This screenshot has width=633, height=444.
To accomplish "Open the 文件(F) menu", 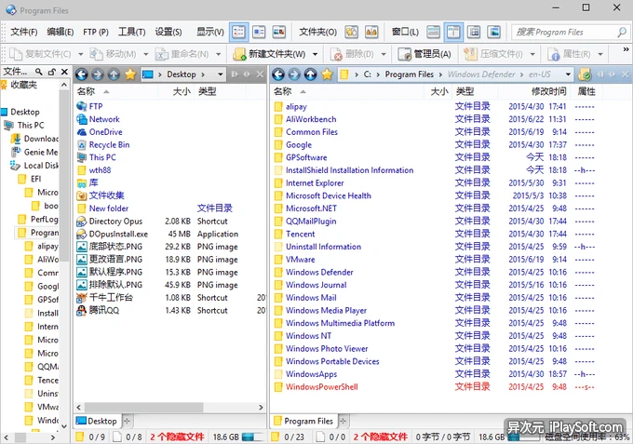I will pos(22,32).
